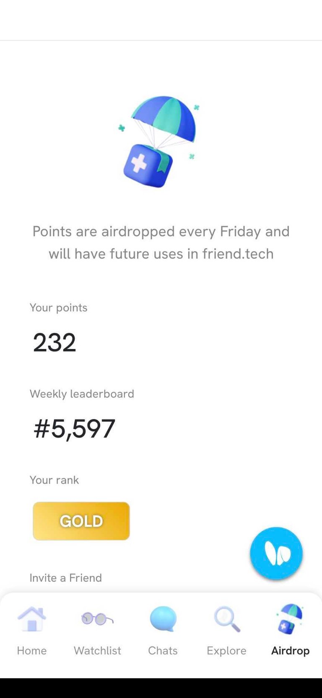Screen dimensions: 322x698
Task: Click the "Your points" heading
Action: 59,307
